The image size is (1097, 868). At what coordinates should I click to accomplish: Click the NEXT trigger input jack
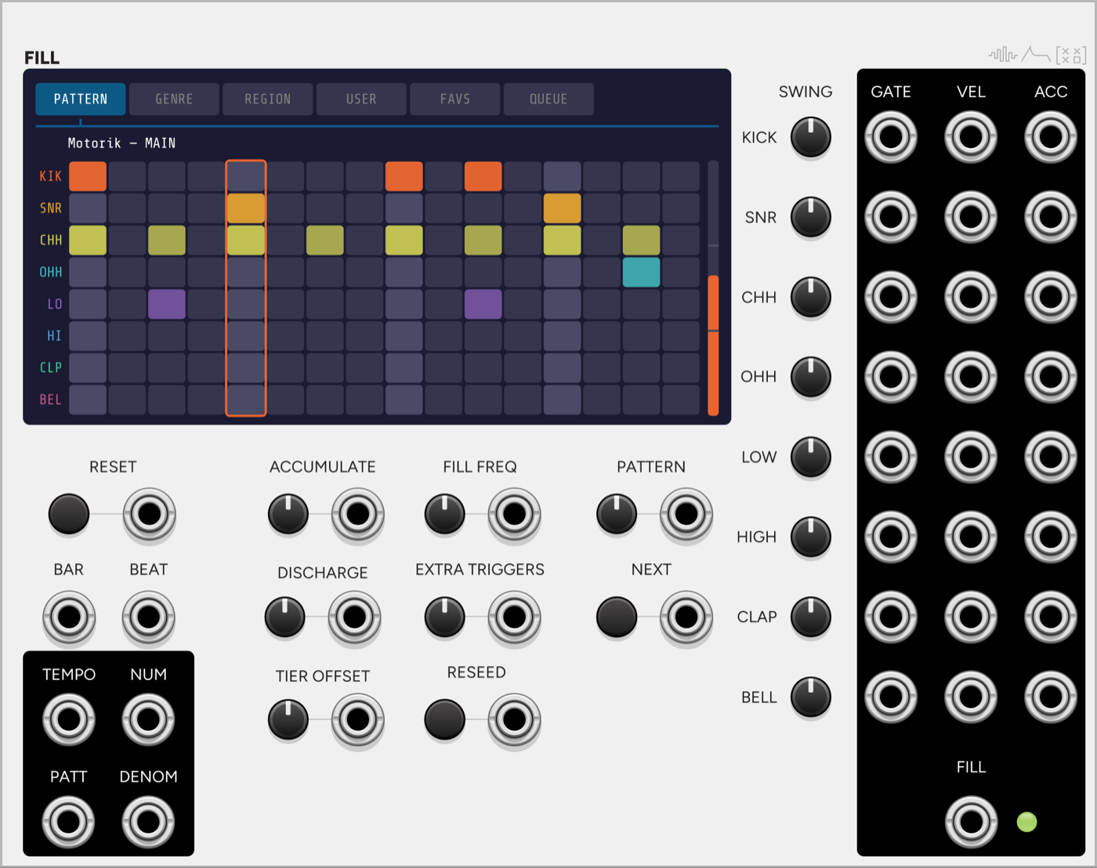(x=686, y=617)
